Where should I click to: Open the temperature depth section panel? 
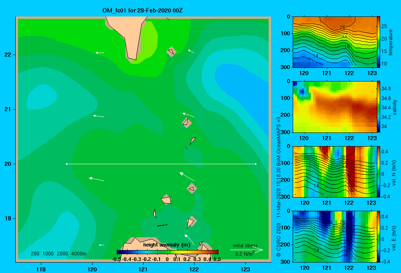(x=335, y=42)
